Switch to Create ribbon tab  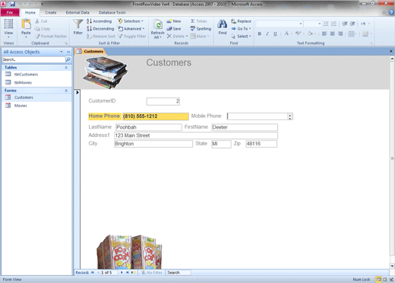(x=51, y=12)
